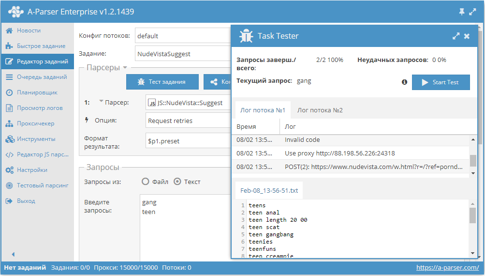The image size is (485, 276).
Task: Click the Прокси: 15000/15000 status
Action: coord(126,267)
